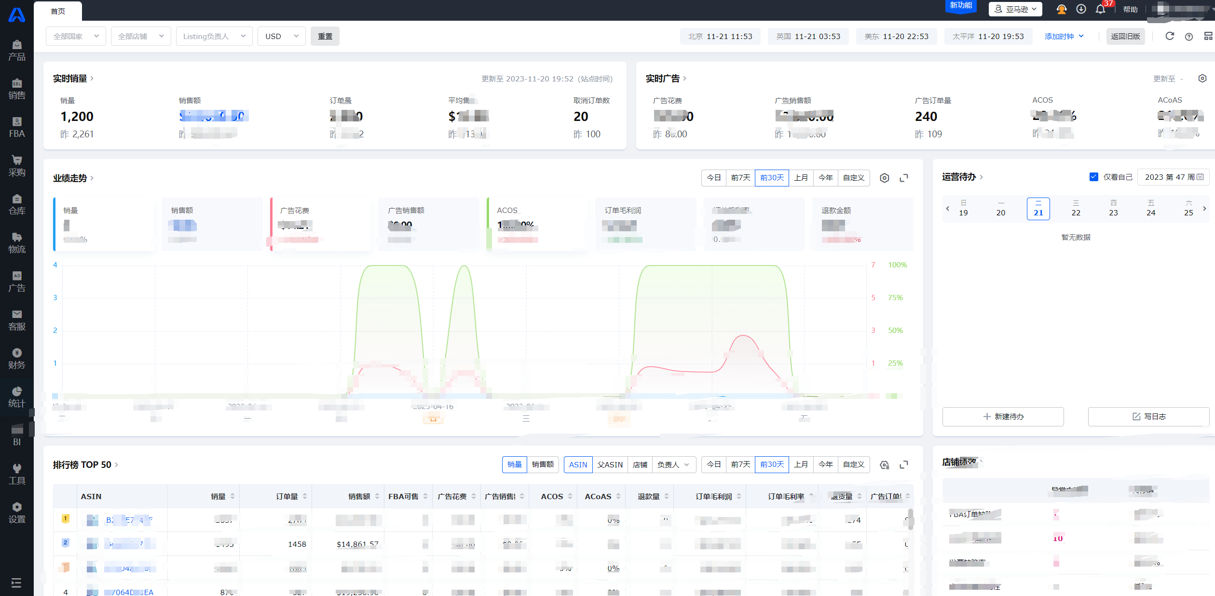Switch ranking to 父ASIN tab
This screenshot has width=1215, height=596.
pyautogui.click(x=610, y=464)
